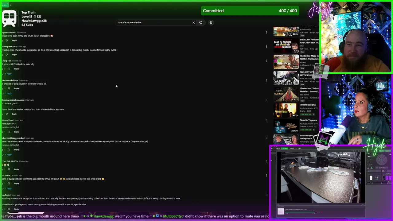Open the options menu for sethlguess2002's comment
The width and height of the screenshot is (393, 221).
[x=267, y=46]
